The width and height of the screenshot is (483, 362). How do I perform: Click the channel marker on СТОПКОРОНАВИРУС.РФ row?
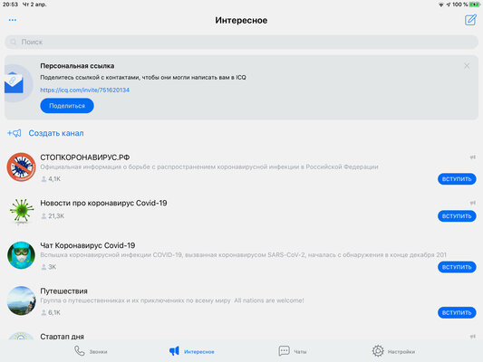[472, 157]
